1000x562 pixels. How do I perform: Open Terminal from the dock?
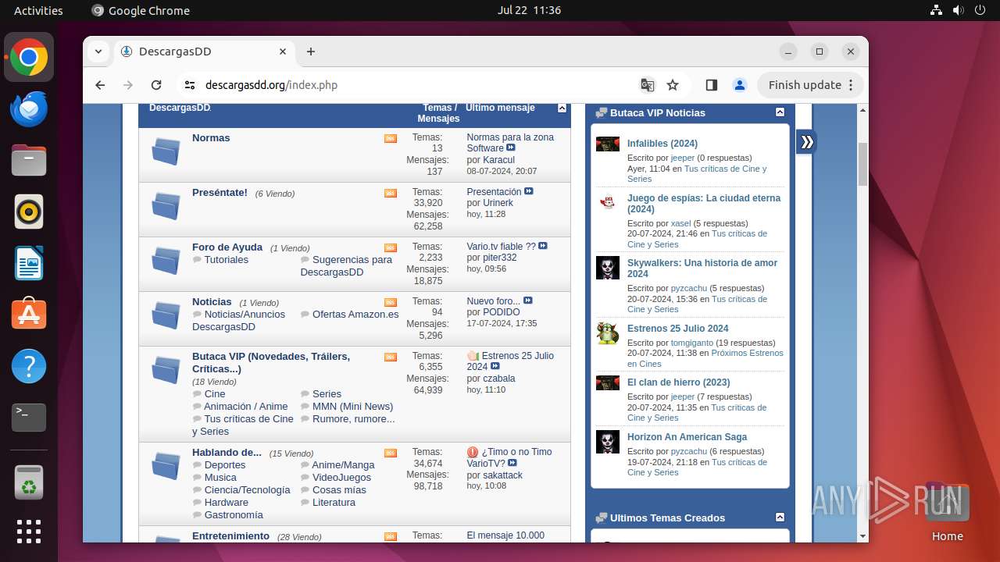tap(29, 418)
